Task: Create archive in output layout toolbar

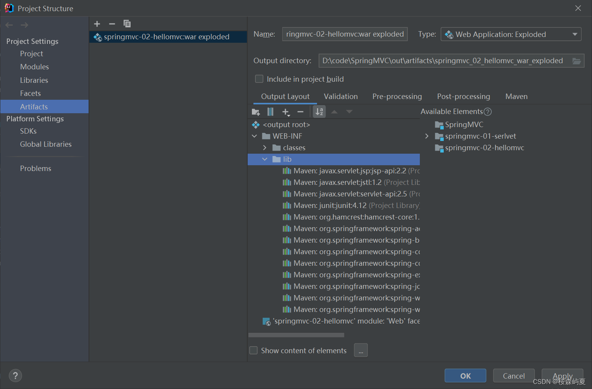Action: (270, 112)
